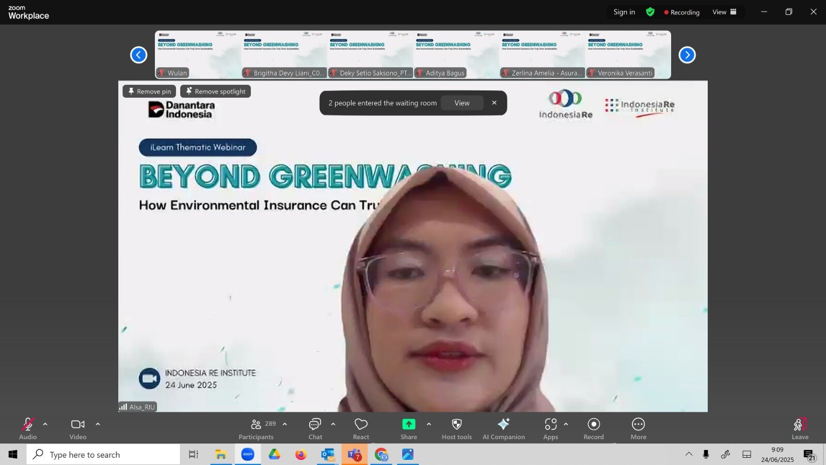The width and height of the screenshot is (826, 465).
Task: Start the camera with the Video button
Action: 78,429
